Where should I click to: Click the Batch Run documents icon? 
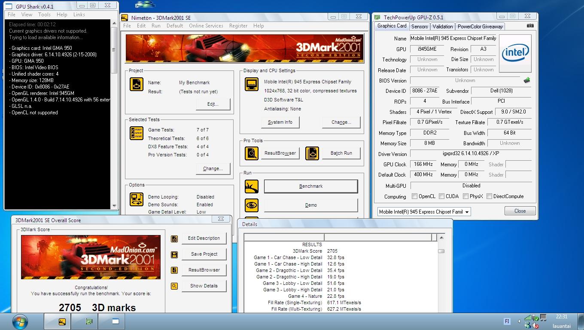312,153
